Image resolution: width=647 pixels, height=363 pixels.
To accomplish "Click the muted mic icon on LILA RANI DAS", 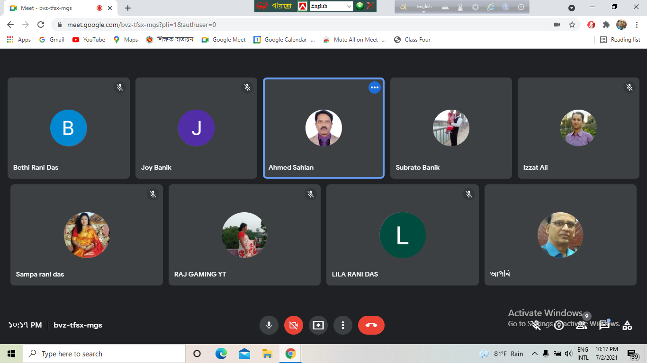I will pyautogui.click(x=469, y=194).
